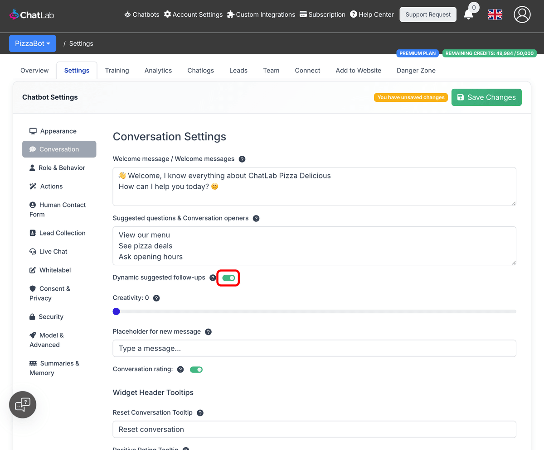The width and height of the screenshot is (544, 450).
Task: Click the help icon next to Creativity
Action: coord(156,298)
